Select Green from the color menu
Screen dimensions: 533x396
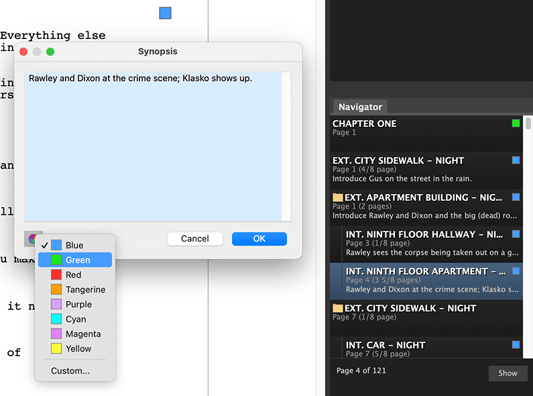75,260
